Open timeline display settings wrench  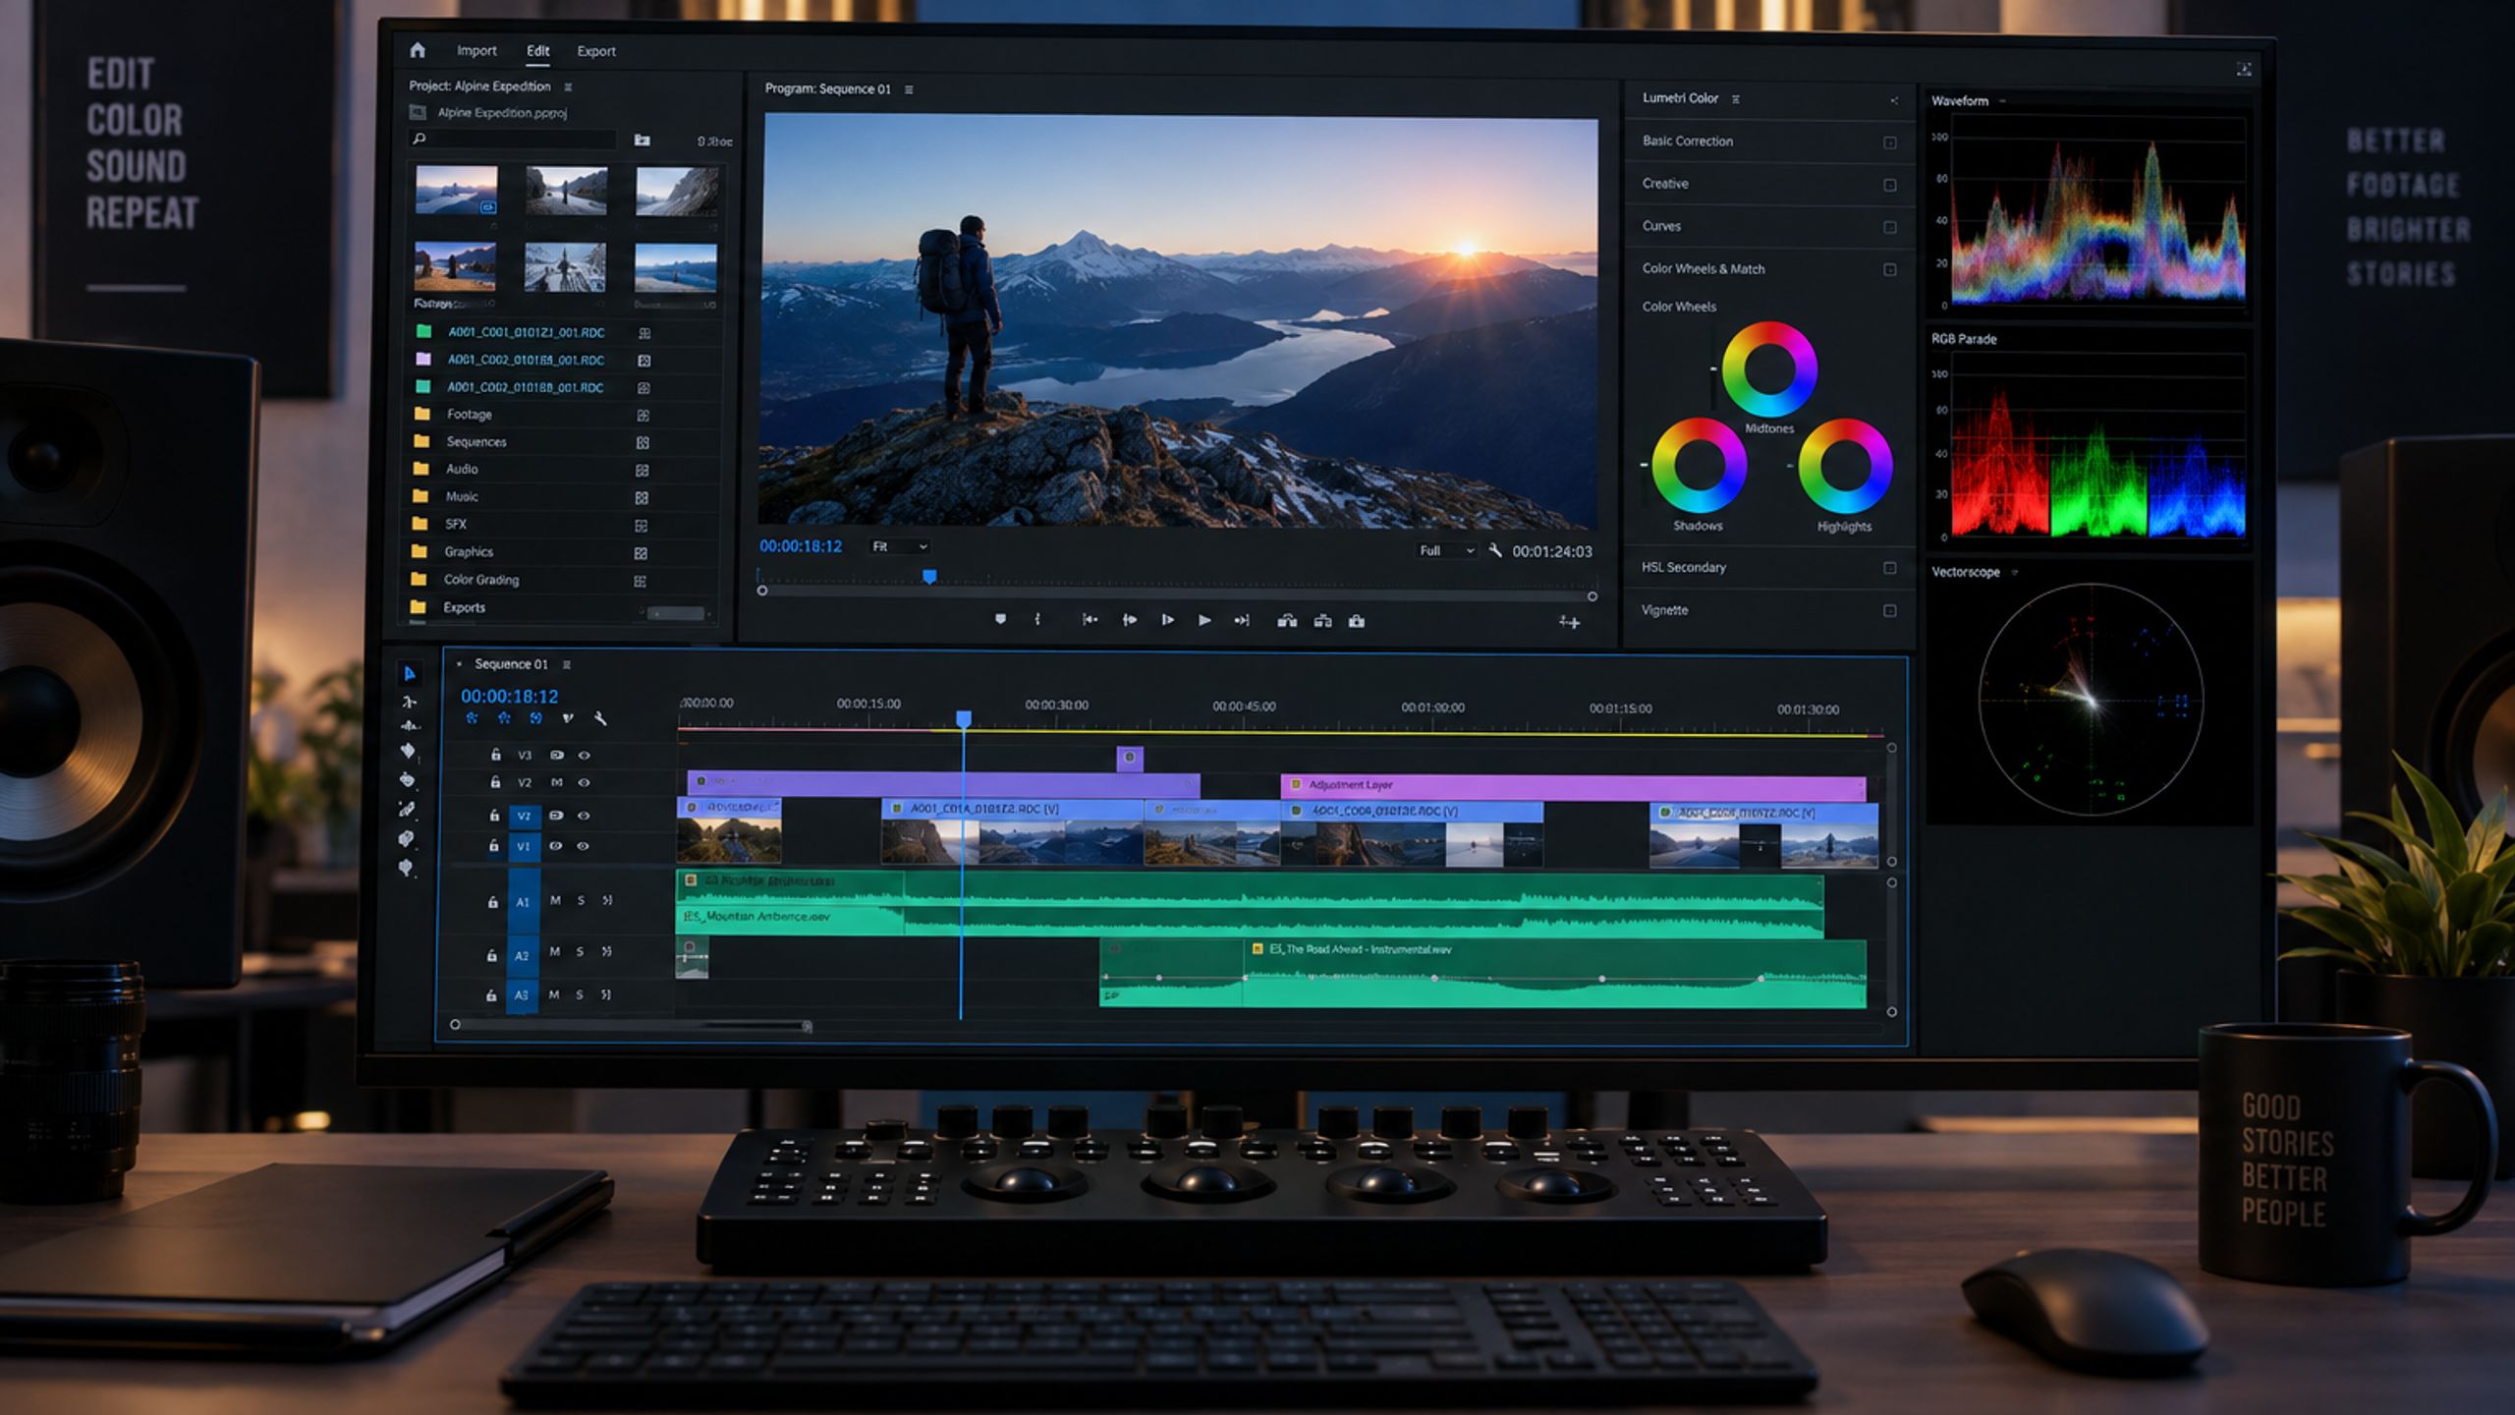[600, 719]
